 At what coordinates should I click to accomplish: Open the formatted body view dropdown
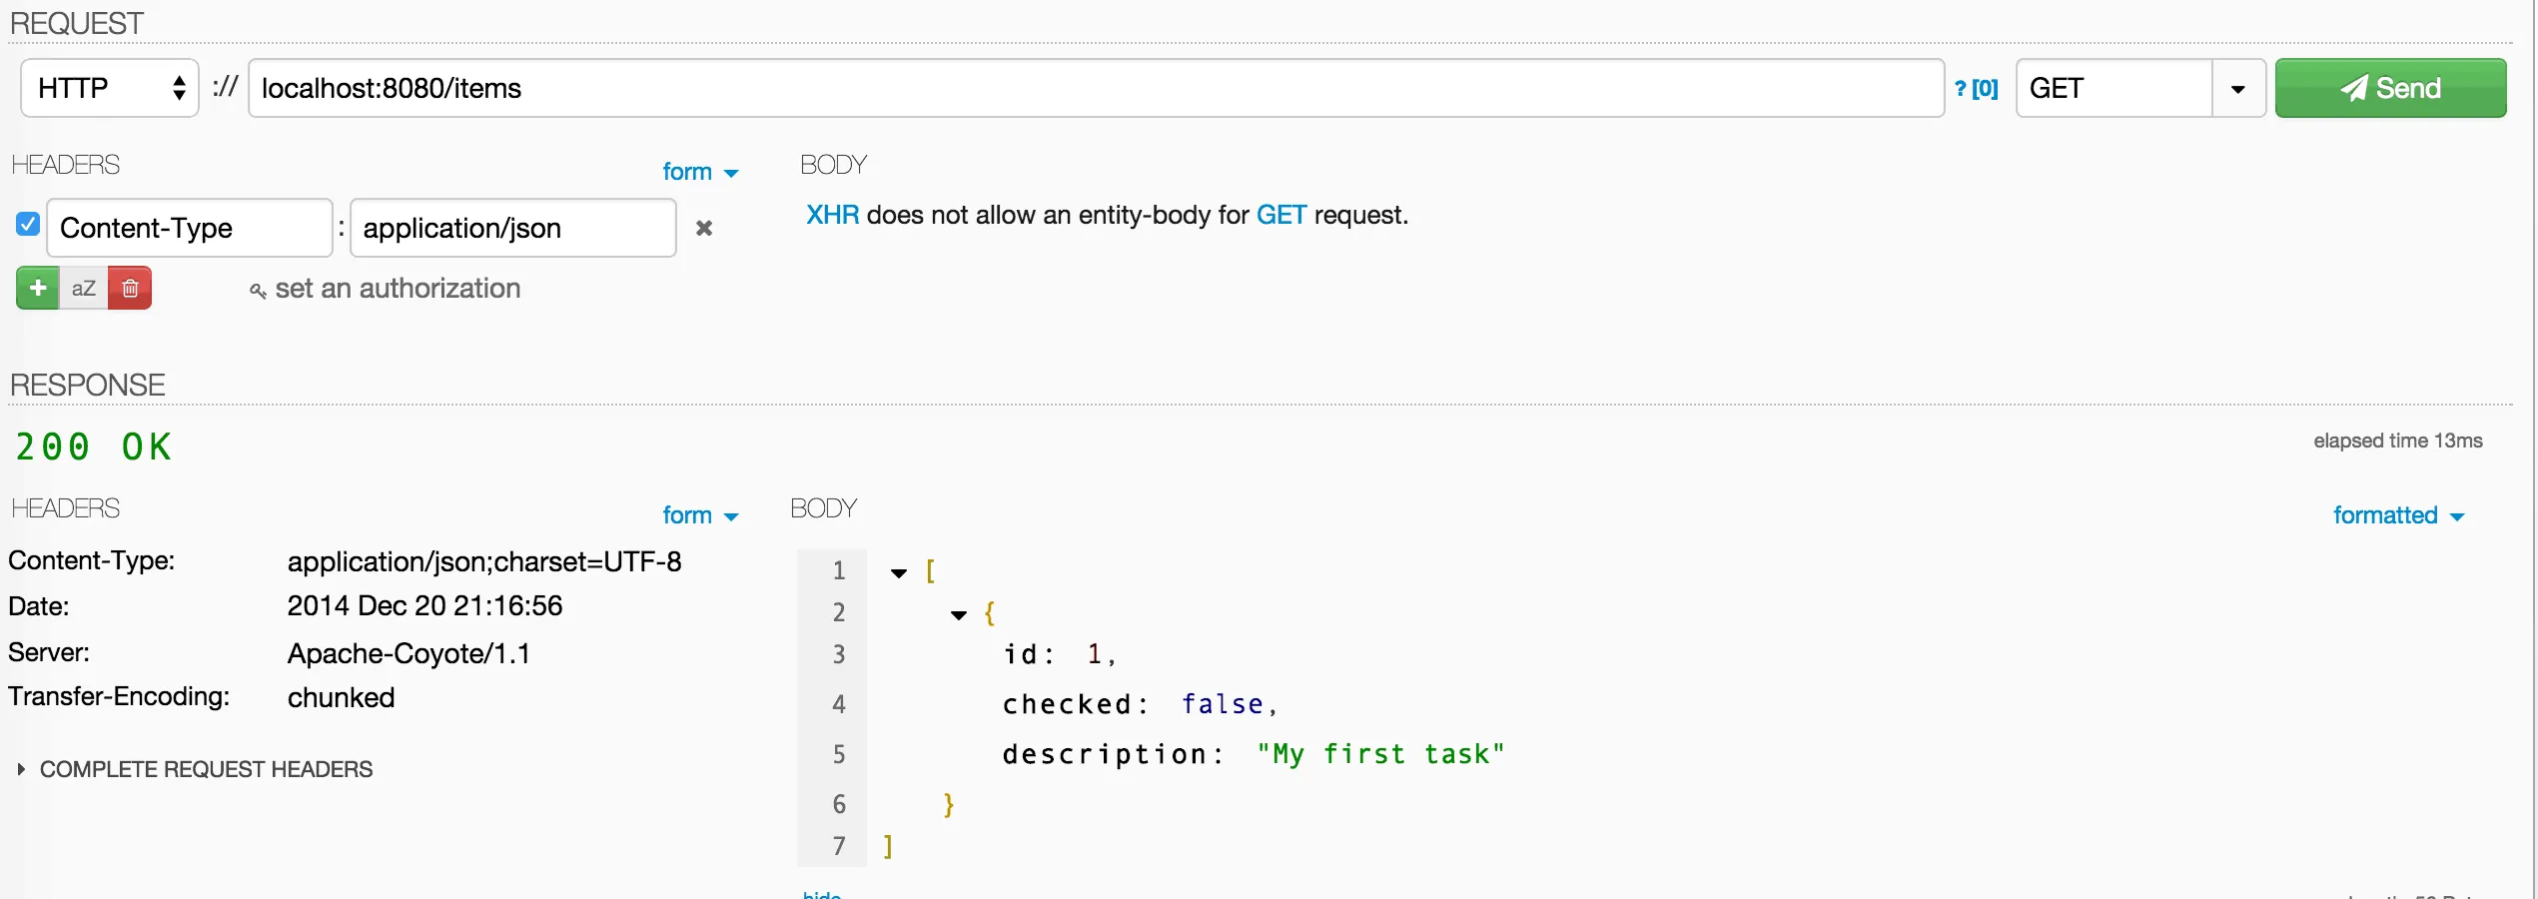[2398, 515]
